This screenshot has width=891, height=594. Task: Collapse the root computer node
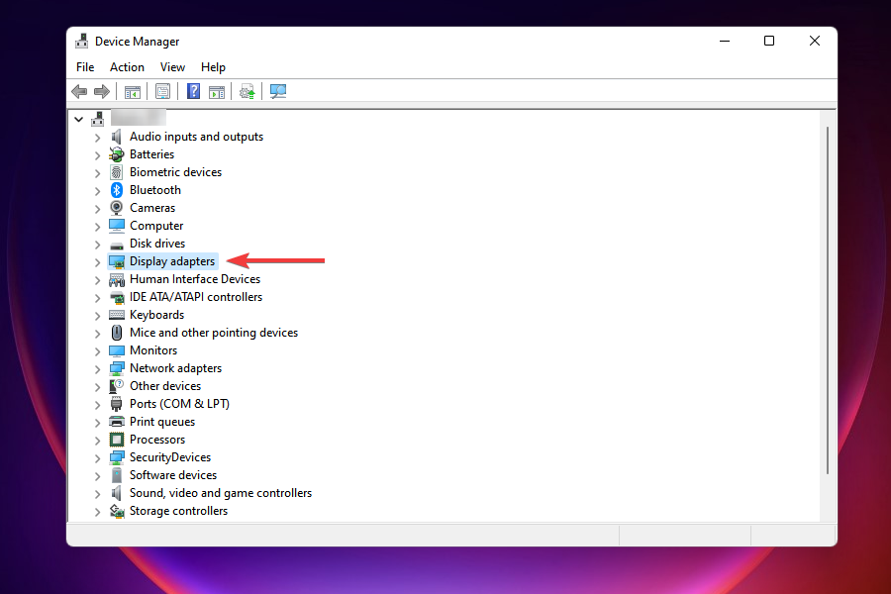pyautogui.click(x=79, y=119)
